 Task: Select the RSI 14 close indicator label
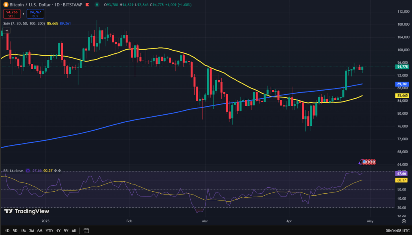pos(13,171)
